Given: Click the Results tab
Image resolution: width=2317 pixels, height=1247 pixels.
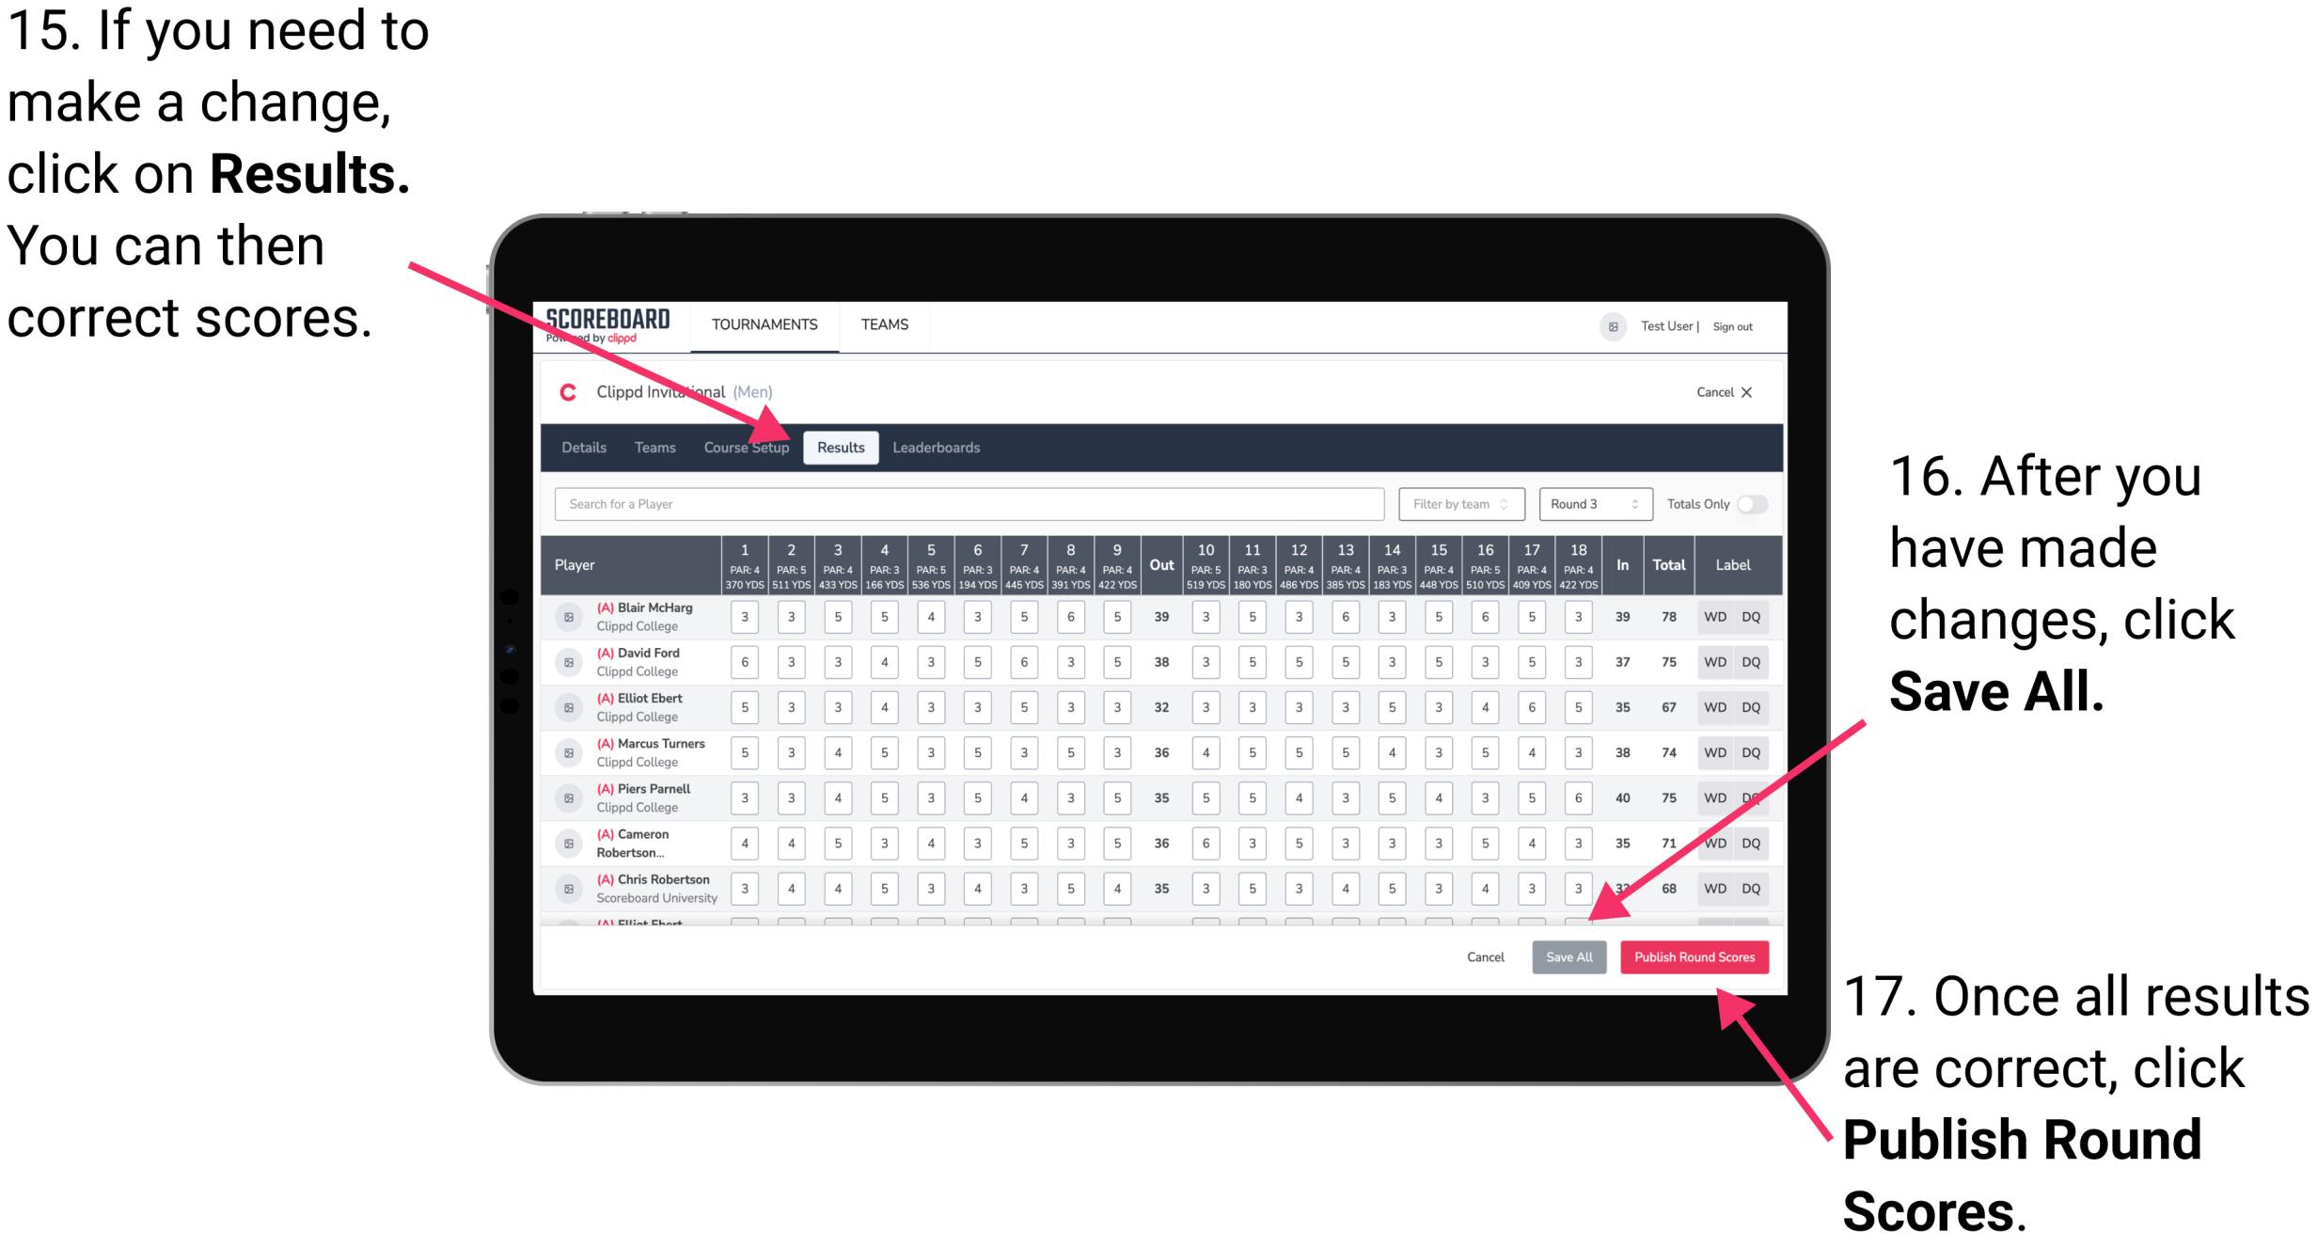Looking at the screenshot, I should click(843, 447).
